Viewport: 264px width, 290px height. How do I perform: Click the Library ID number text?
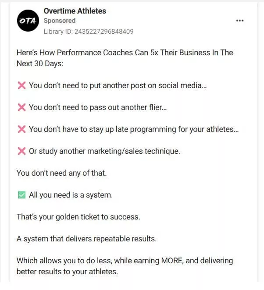click(88, 31)
